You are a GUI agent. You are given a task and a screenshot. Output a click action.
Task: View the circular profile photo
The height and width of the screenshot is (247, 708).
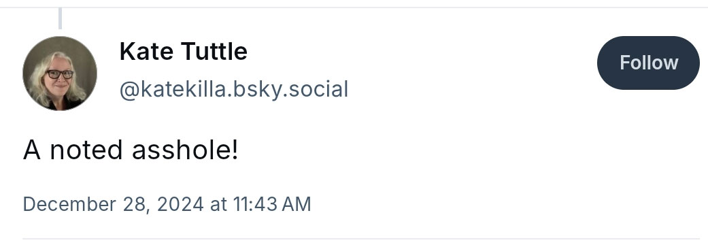tap(60, 73)
